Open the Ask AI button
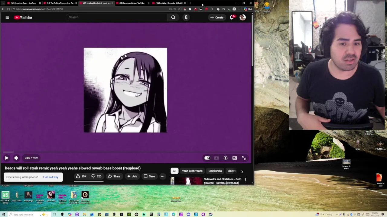 pyautogui.click(x=132, y=176)
